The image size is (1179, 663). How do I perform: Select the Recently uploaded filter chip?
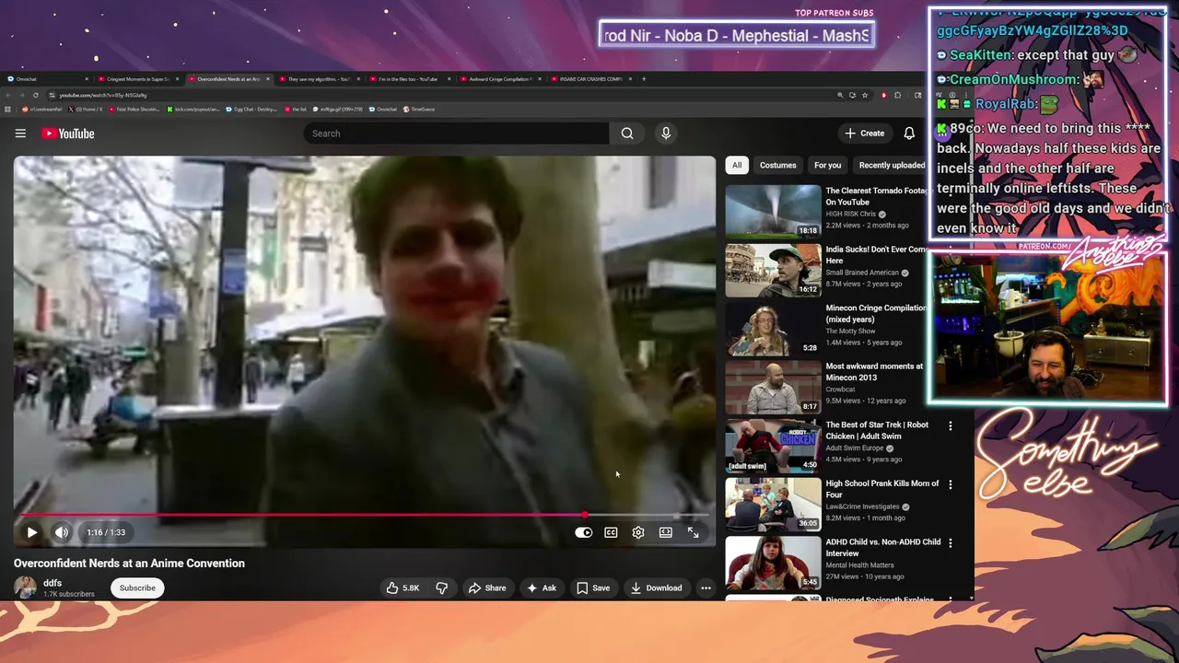point(892,165)
